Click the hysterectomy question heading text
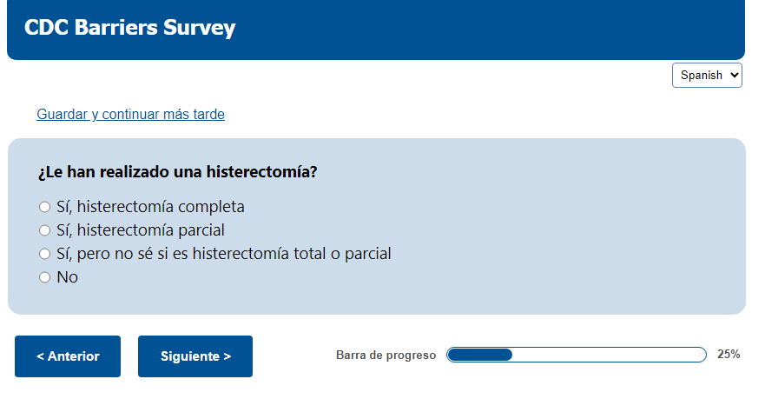Image resolution: width=765 pixels, height=399 pixels. [x=177, y=172]
